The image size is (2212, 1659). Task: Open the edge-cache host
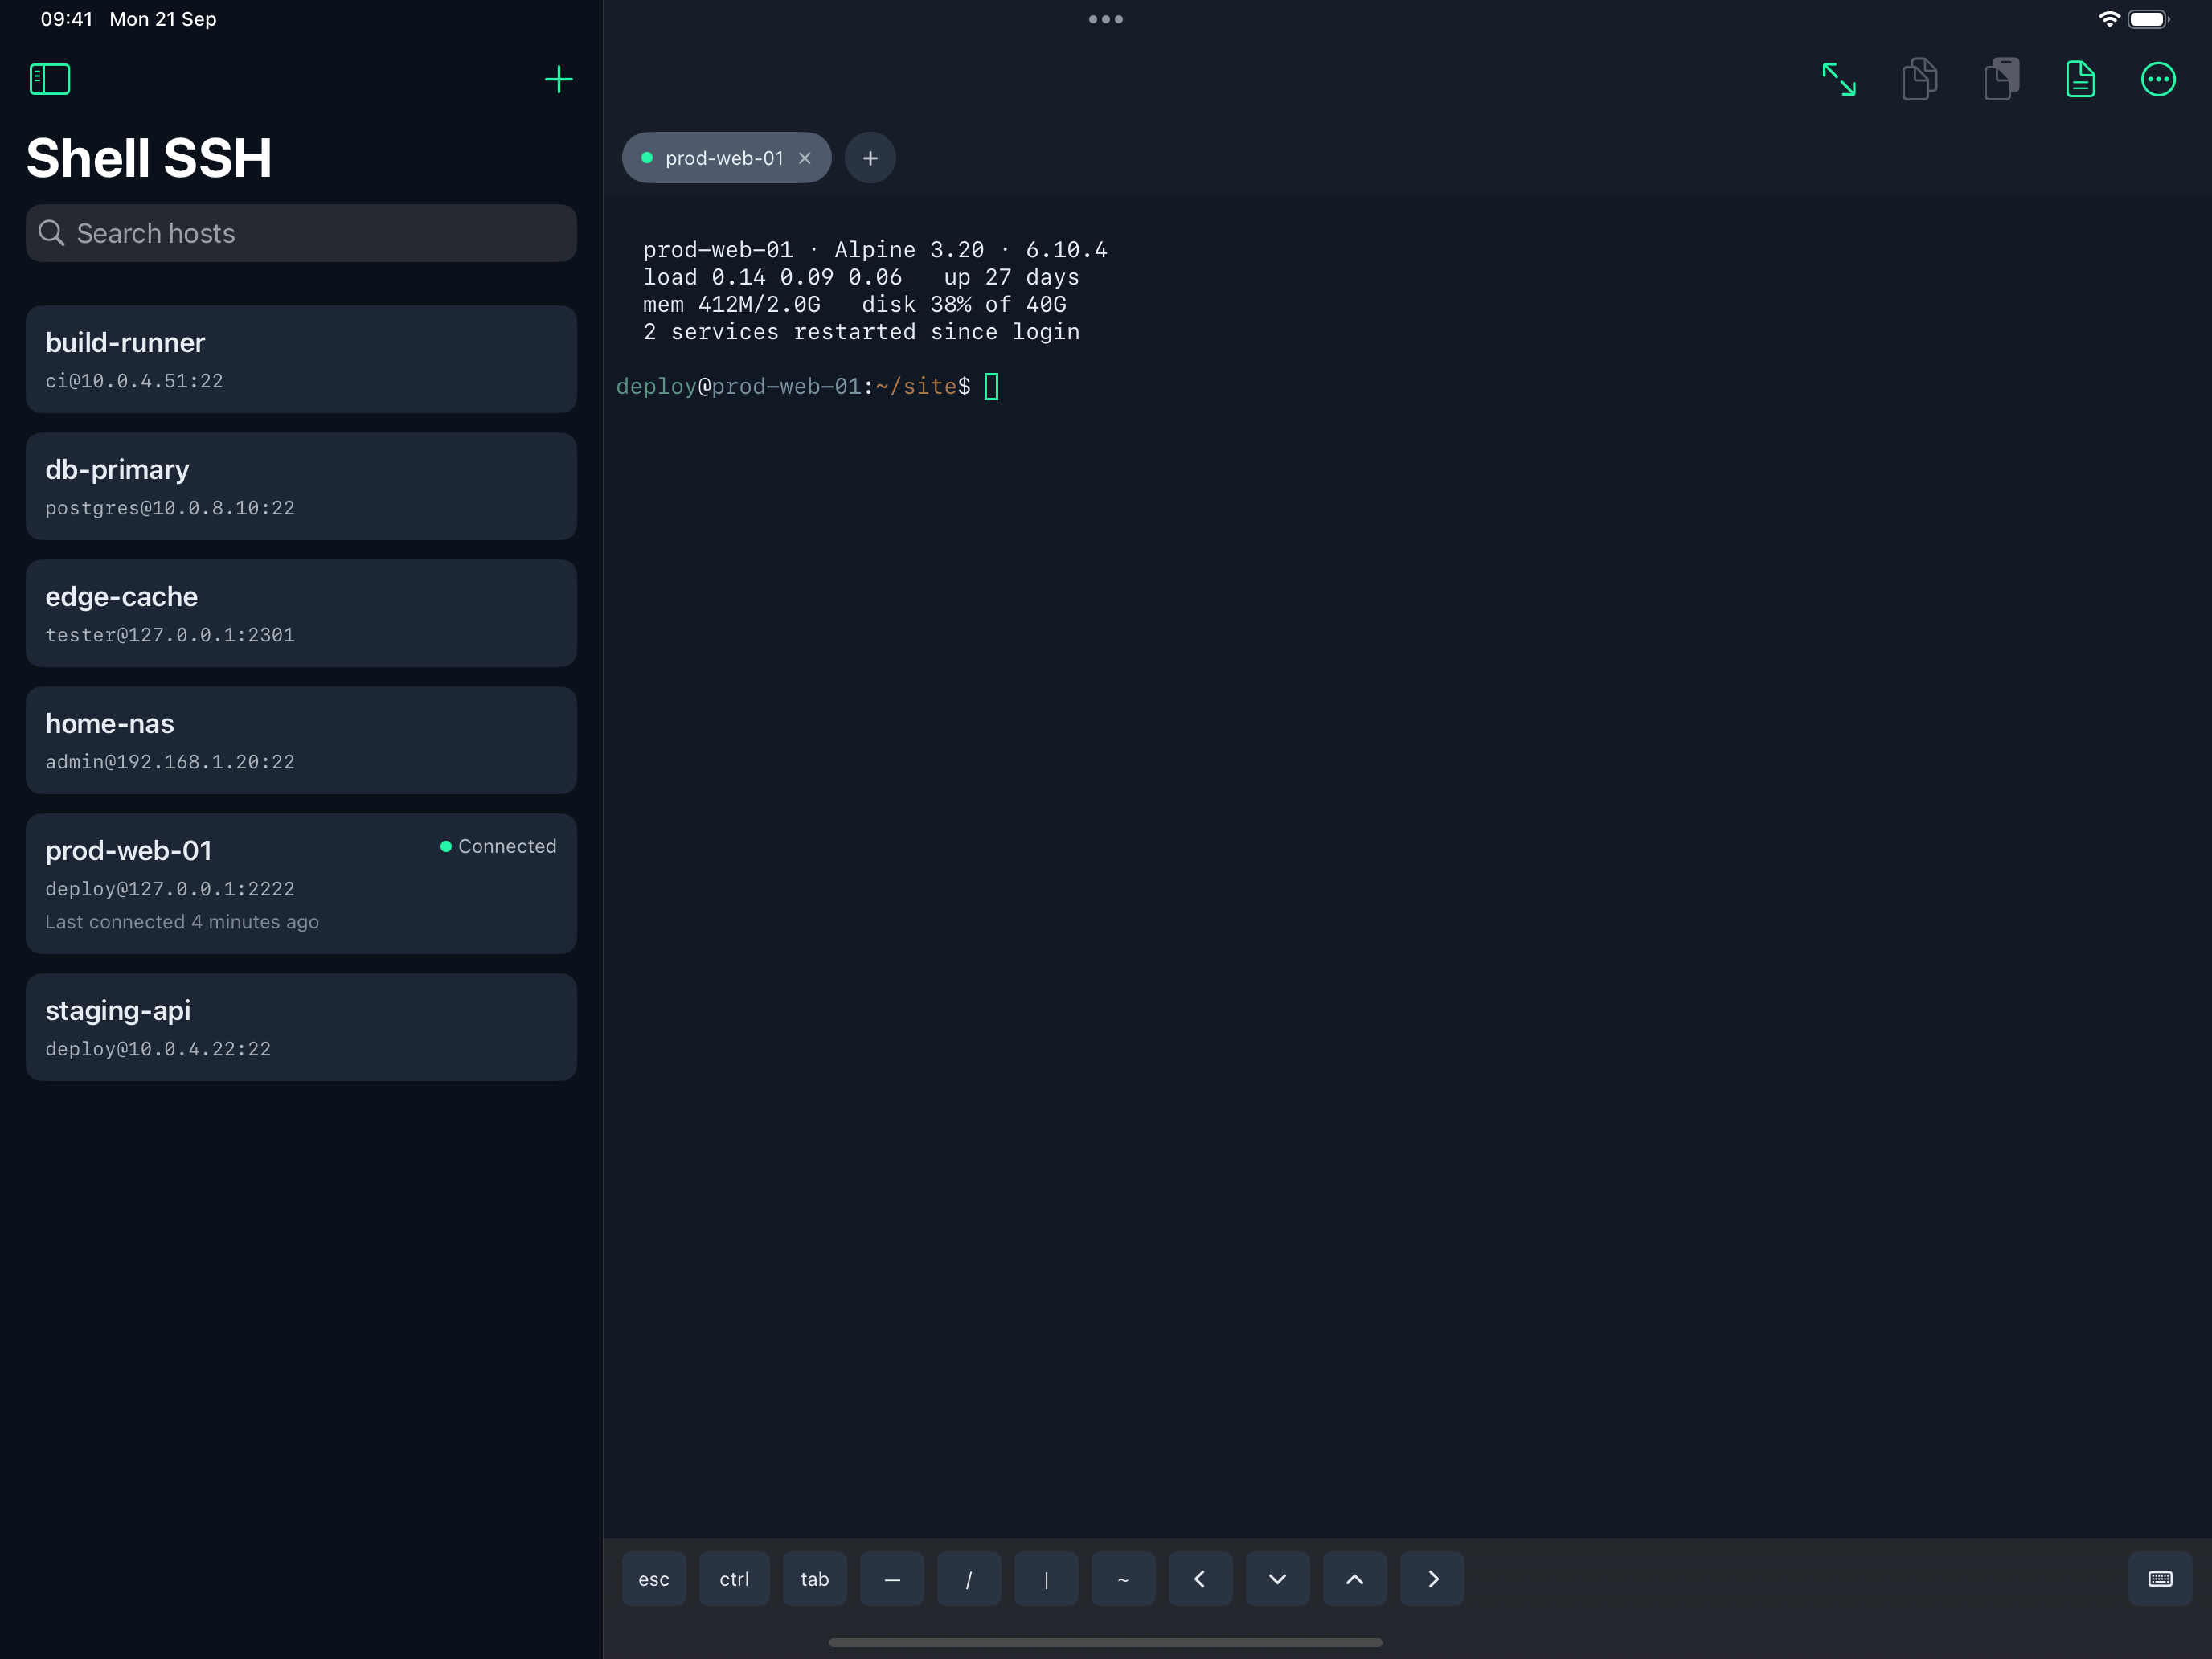click(x=301, y=613)
